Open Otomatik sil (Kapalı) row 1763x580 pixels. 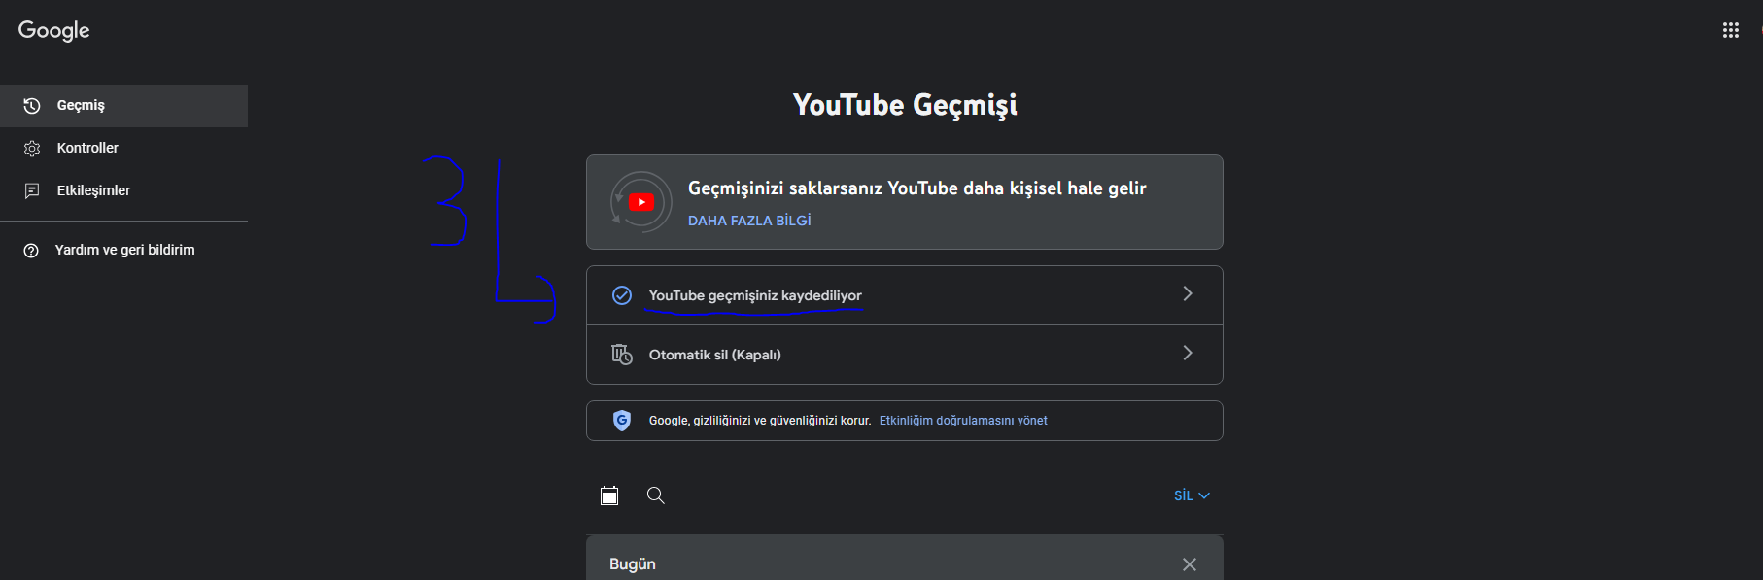[905, 355]
